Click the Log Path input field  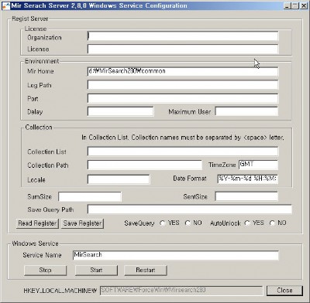tap(183, 85)
